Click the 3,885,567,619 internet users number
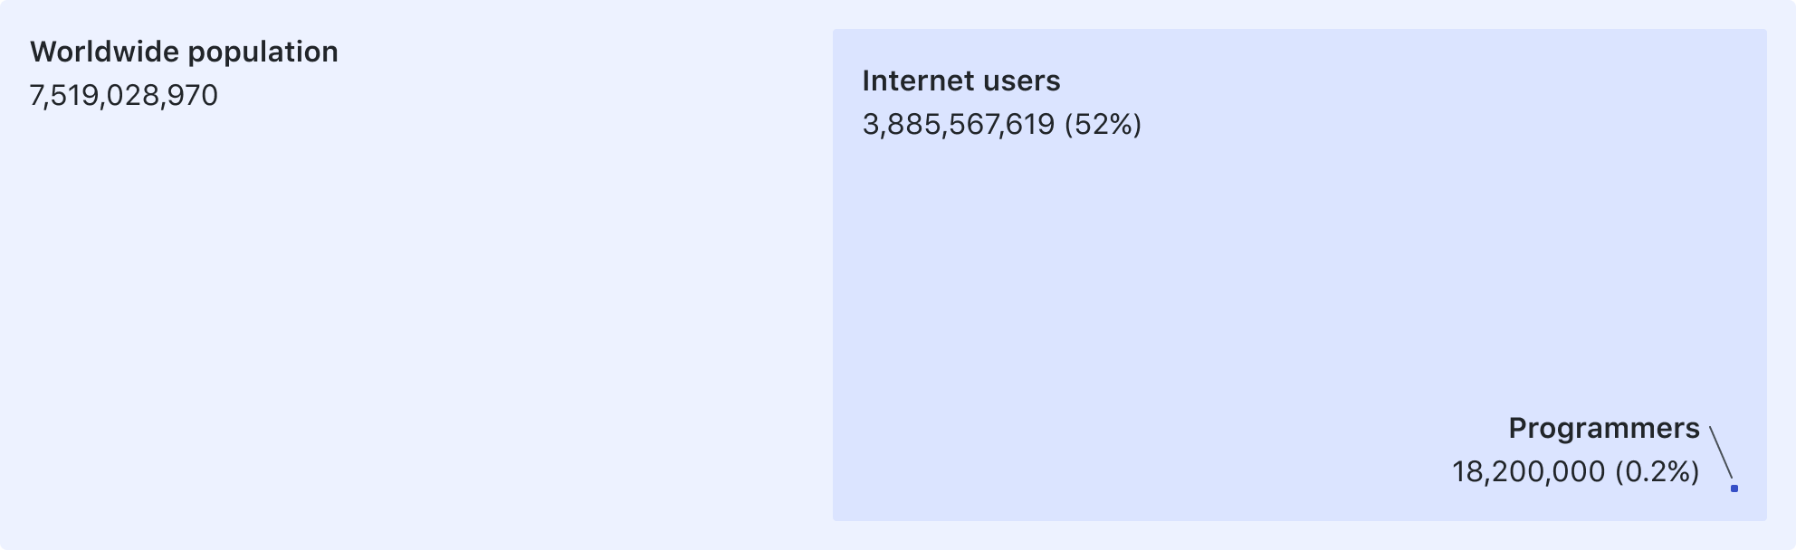 (959, 125)
